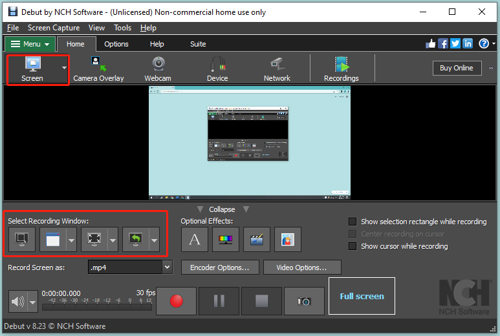Open the .mp4 format dropdown
This screenshot has width=500, height=336.
tap(167, 268)
